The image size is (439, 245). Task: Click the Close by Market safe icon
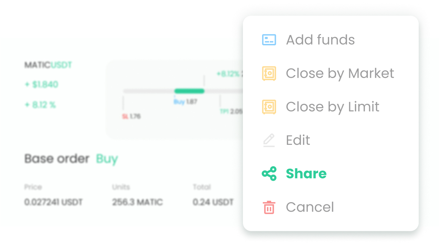(x=269, y=73)
